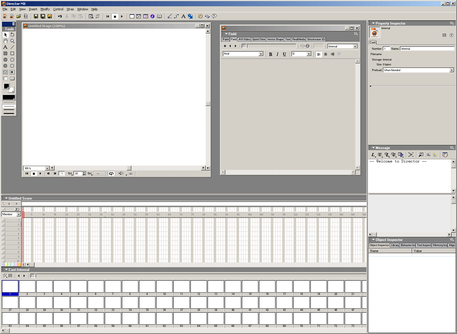Collapse the Message panel
Screen dimensions: 457x334
[373, 148]
